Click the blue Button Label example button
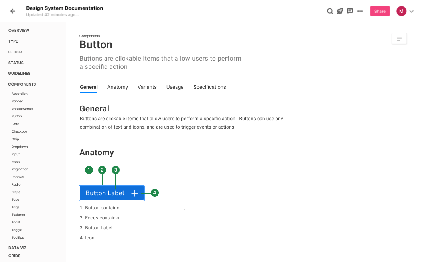 point(112,193)
